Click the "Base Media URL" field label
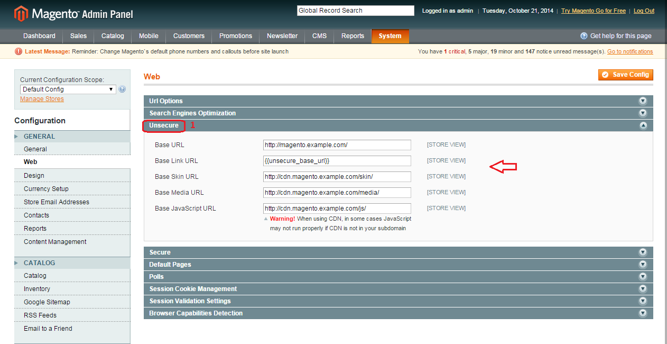 point(179,193)
